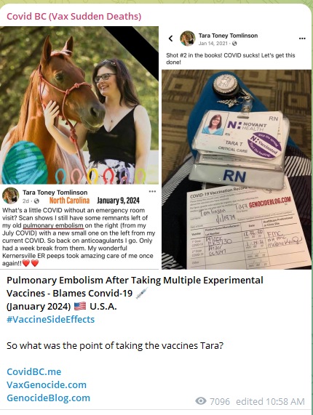
Task: Follow the GenocideBlog.com link
Action: 49,398
